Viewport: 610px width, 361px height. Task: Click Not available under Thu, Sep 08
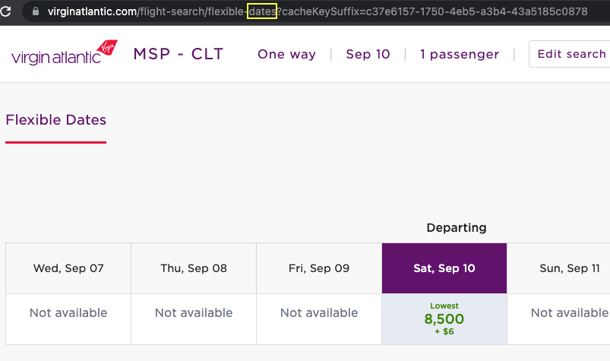pyautogui.click(x=194, y=313)
